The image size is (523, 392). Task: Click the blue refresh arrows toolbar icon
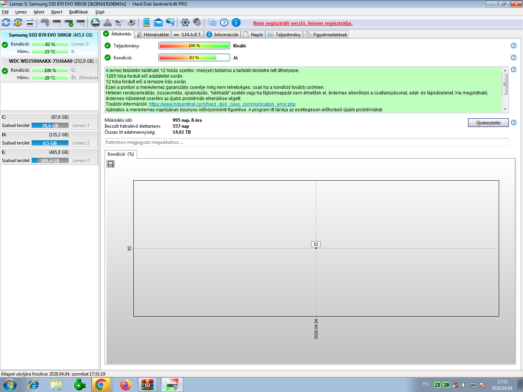[6, 22]
